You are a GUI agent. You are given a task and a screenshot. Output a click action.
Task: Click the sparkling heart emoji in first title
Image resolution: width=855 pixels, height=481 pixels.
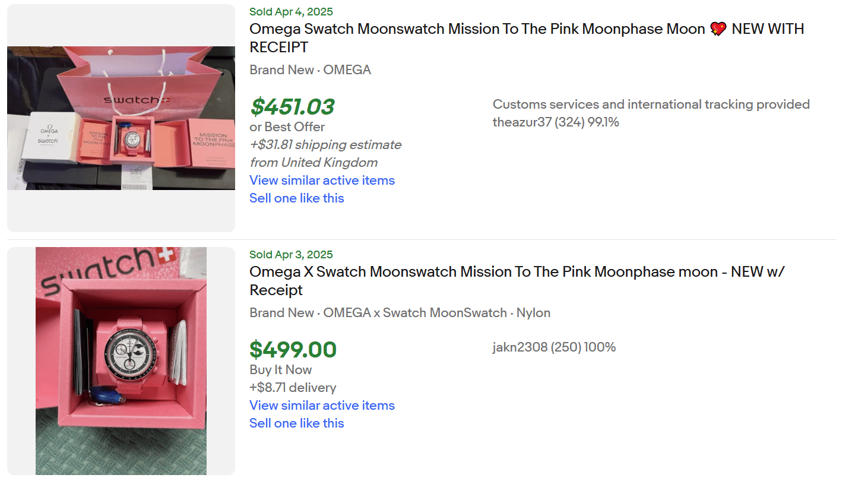coord(718,29)
